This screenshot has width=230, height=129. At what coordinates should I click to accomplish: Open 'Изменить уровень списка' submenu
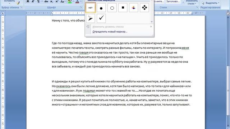coord(119,27)
